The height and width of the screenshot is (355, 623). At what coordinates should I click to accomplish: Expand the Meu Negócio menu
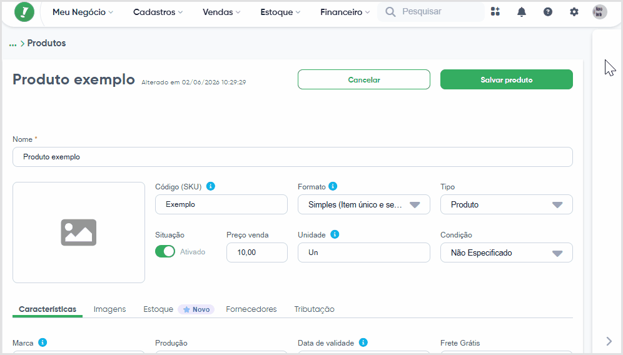[83, 12]
